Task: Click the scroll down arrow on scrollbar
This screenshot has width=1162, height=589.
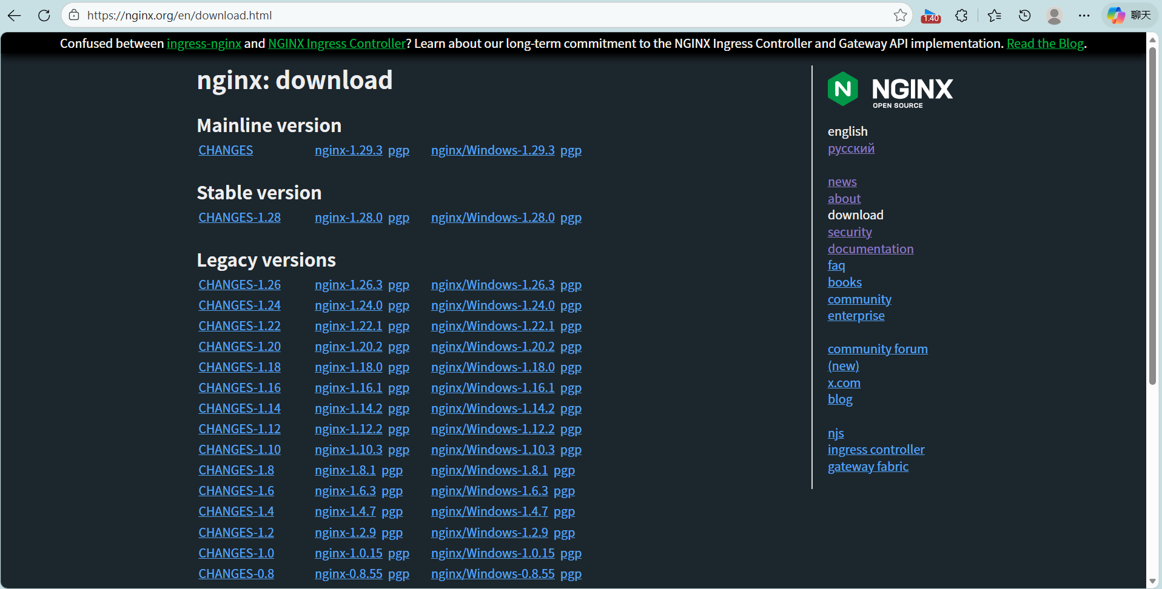Action: coord(1152,581)
